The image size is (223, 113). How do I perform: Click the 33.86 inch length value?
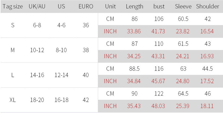pos(134,31)
